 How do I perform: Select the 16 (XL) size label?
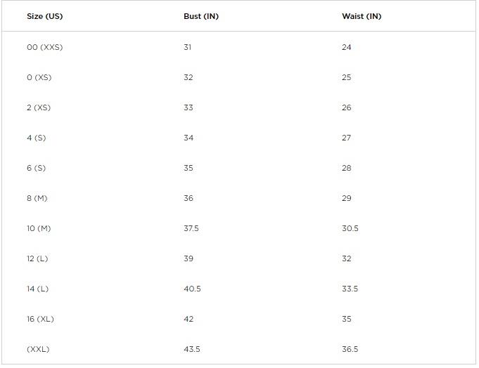(x=40, y=319)
